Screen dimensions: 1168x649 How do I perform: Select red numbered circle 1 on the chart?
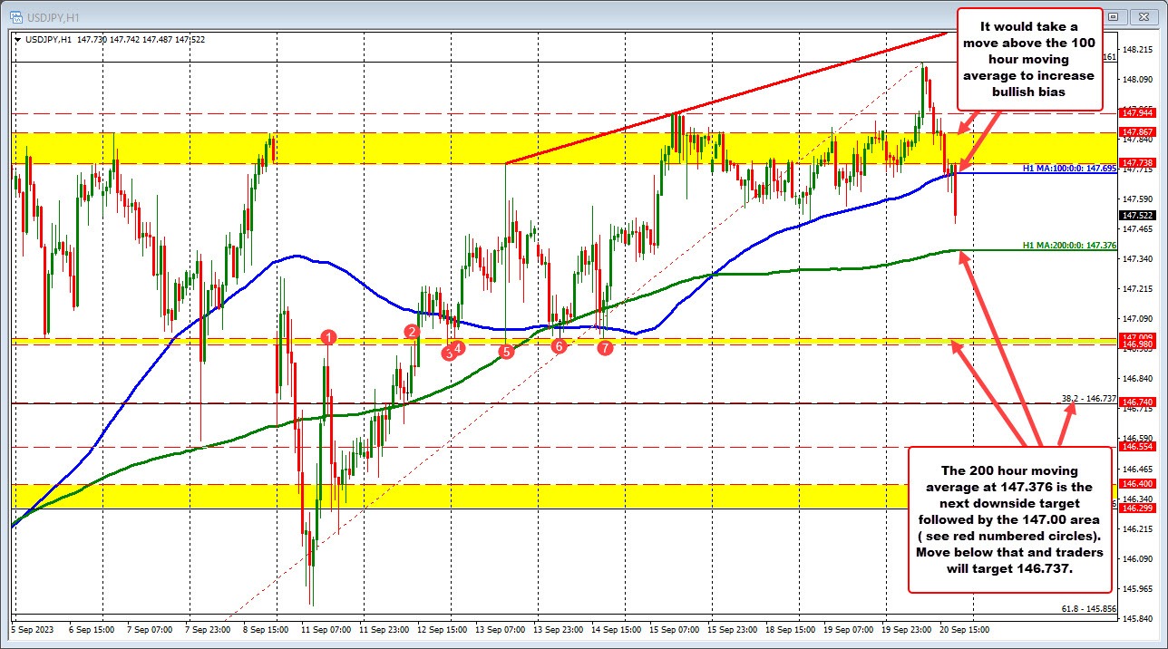[328, 337]
